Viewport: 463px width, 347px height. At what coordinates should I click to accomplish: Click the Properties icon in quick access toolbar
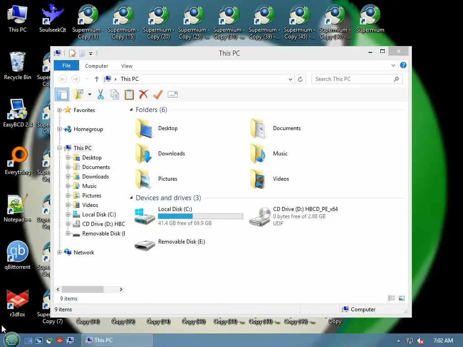(x=72, y=53)
